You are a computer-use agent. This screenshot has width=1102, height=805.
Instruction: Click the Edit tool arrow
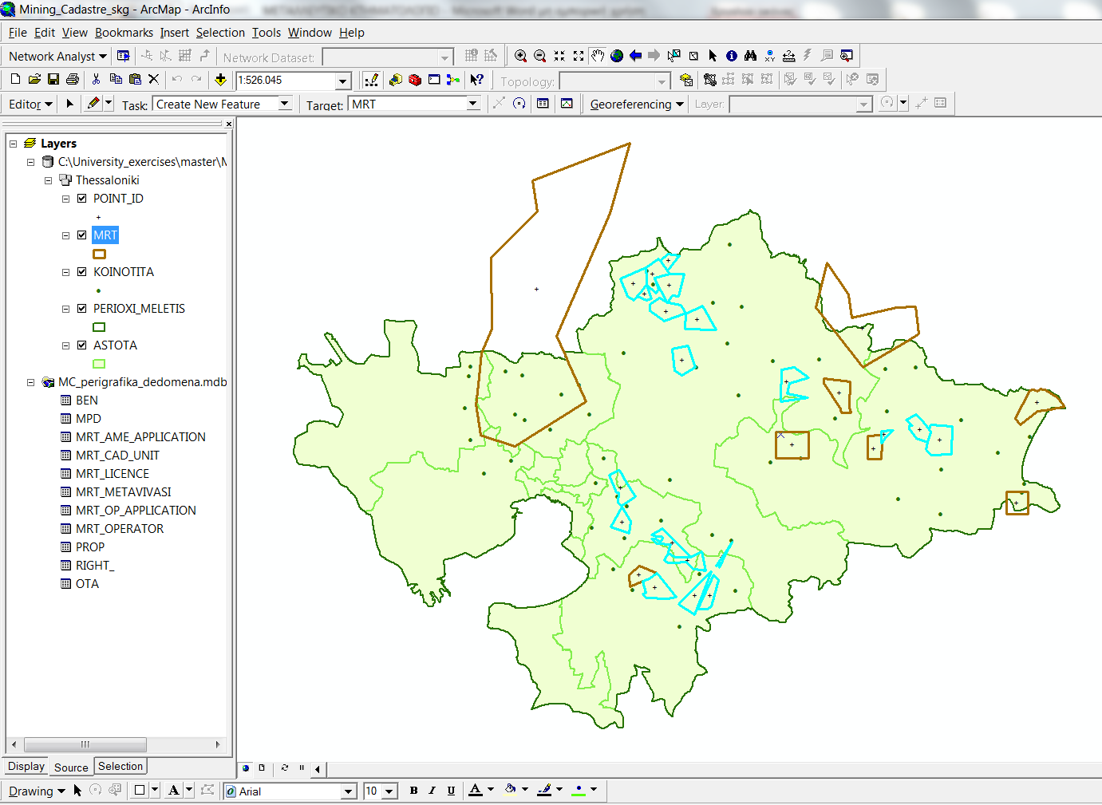tap(70, 104)
